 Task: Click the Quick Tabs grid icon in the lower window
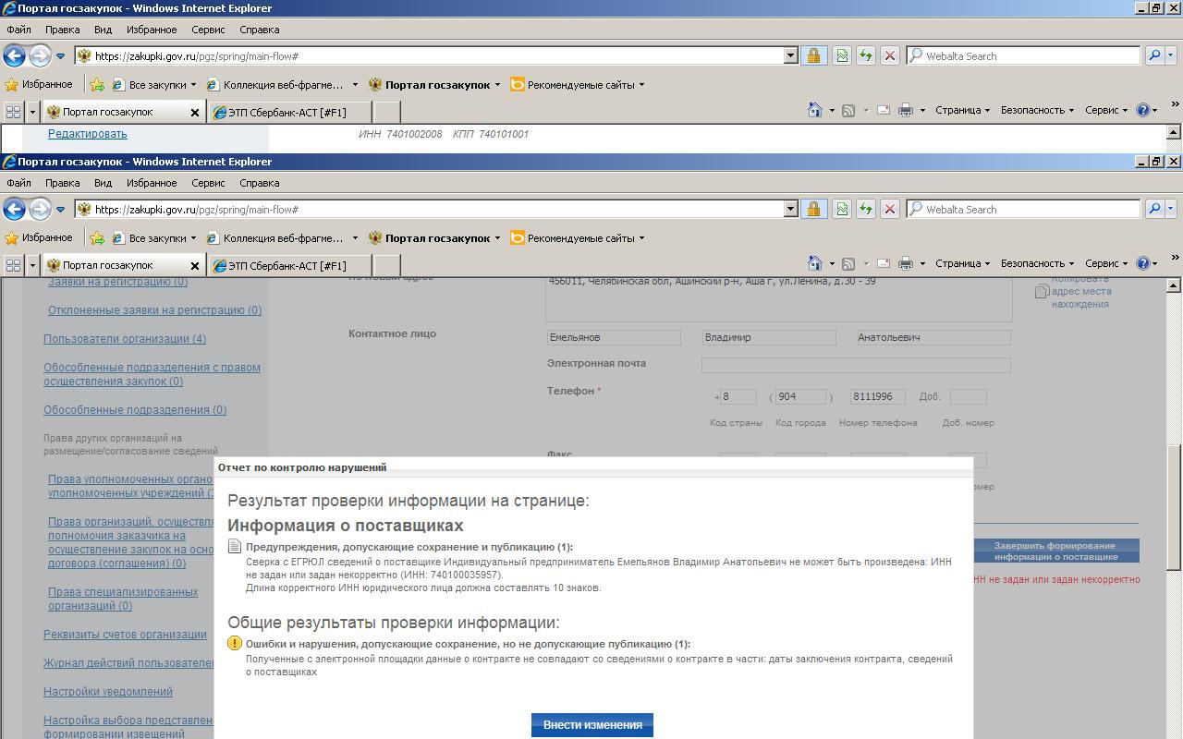13,265
